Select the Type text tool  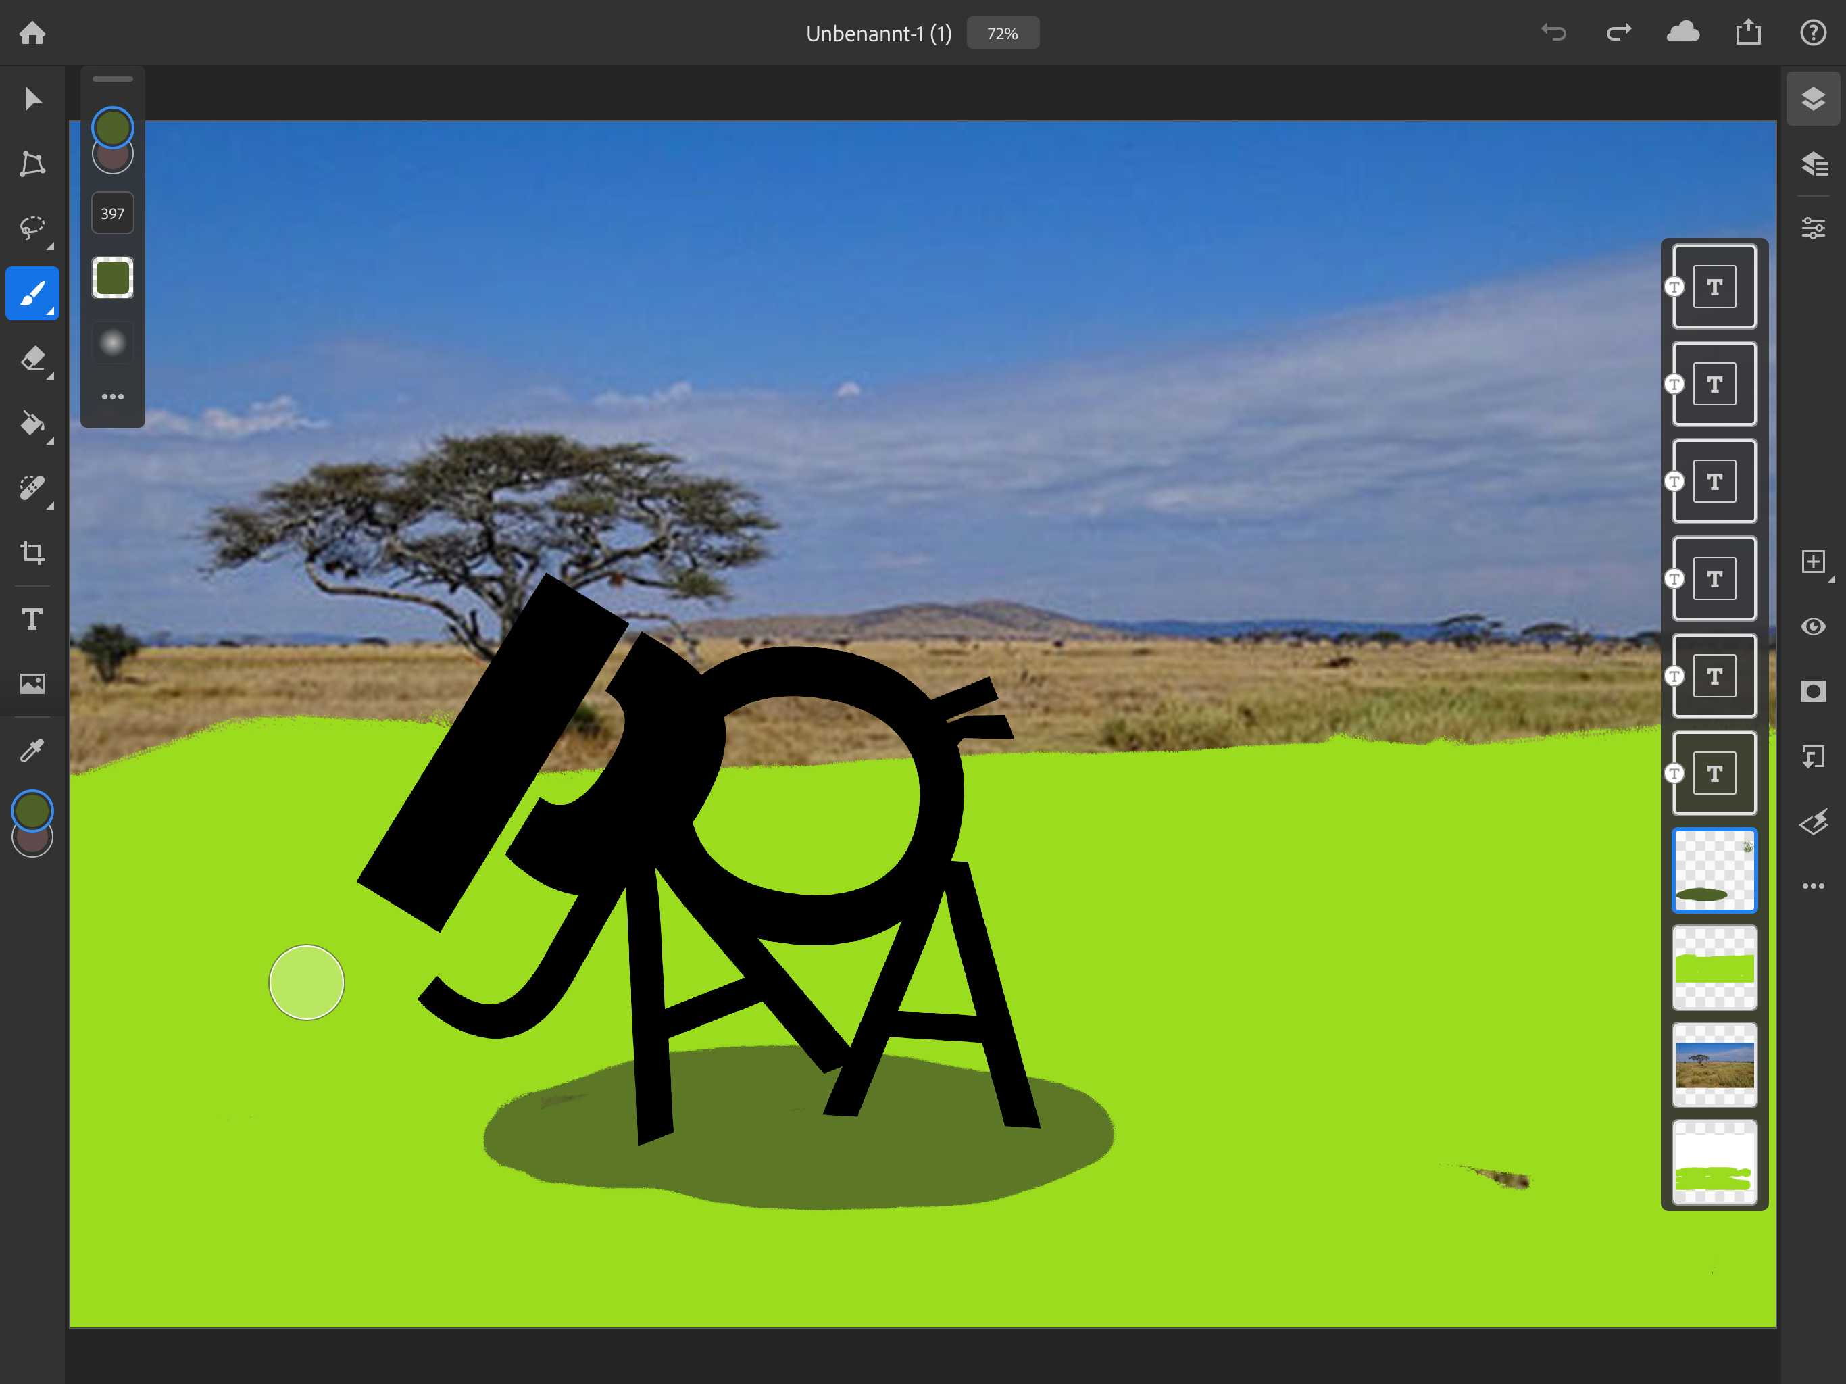[x=32, y=618]
